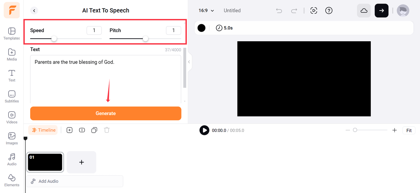The width and height of the screenshot is (420, 193).
Task: Click the trash delete icon
Action: click(x=107, y=130)
